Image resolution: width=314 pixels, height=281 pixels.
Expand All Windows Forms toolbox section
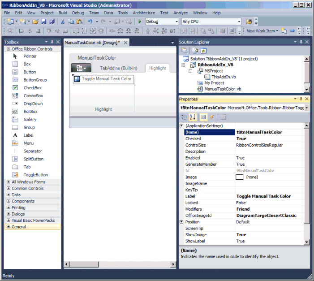[9, 182]
